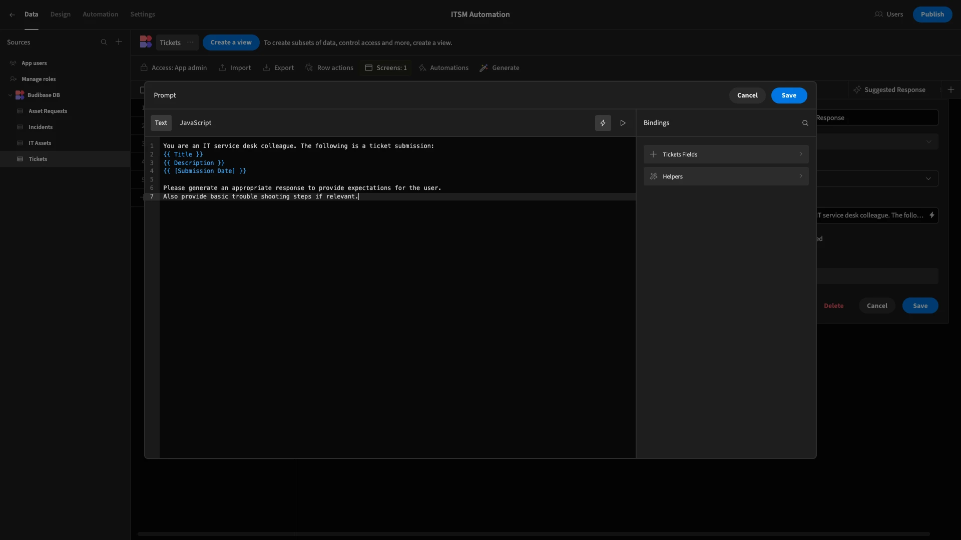Open the Users panel
This screenshot has width=961, height=540.
[889, 14]
